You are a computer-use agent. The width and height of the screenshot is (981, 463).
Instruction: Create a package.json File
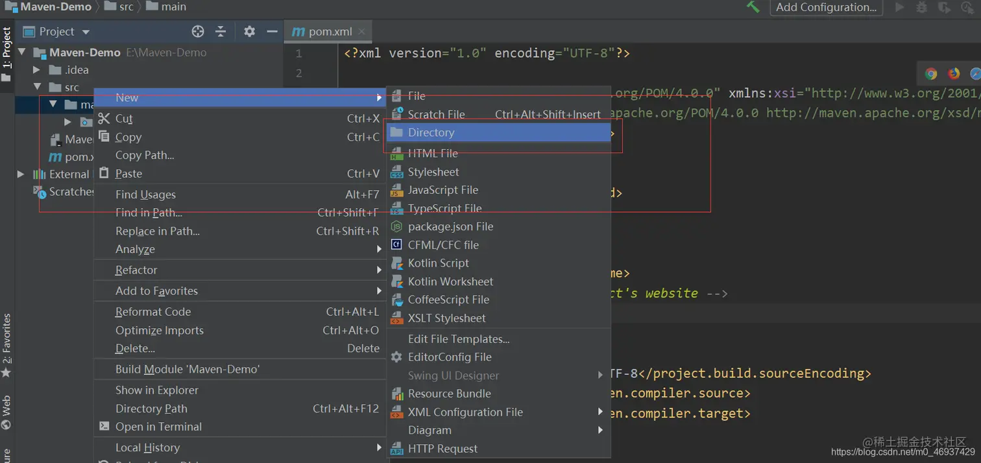(x=498, y=226)
